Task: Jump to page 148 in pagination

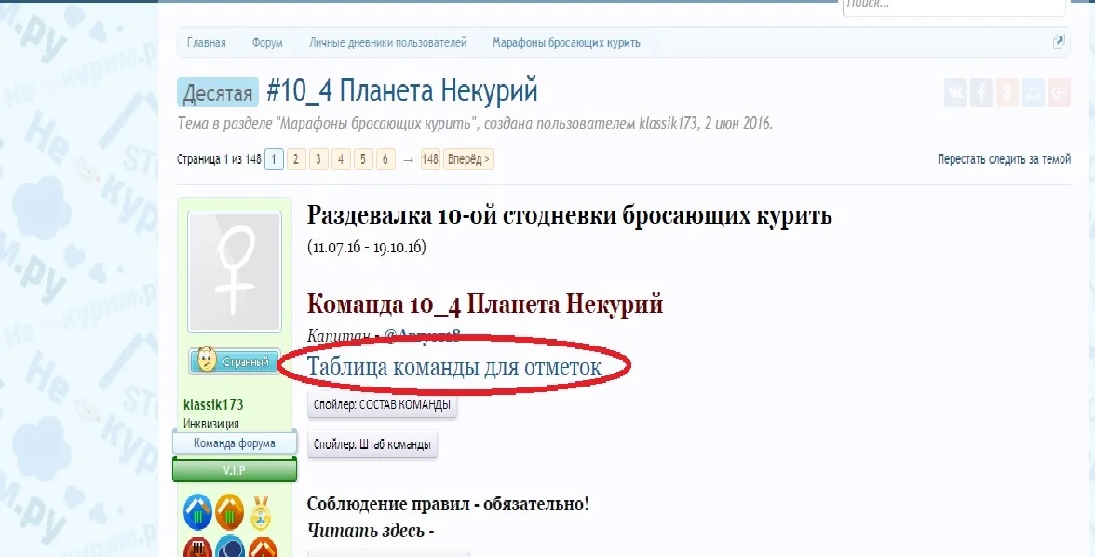Action: (430, 158)
